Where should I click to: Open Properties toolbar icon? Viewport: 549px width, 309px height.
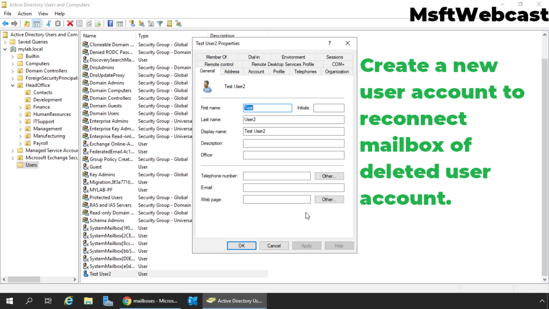79,24
